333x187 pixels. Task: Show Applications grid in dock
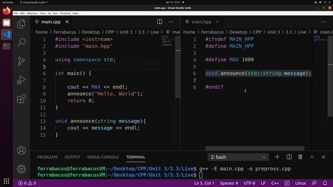tap(6, 181)
